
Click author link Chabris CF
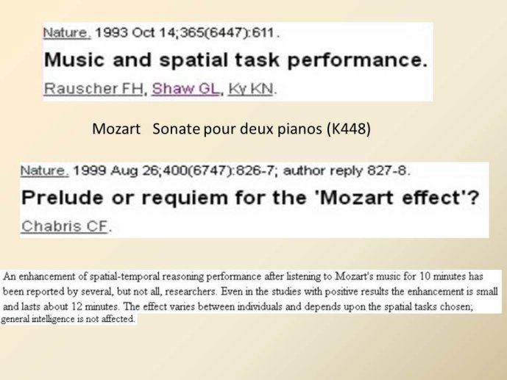(x=64, y=226)
